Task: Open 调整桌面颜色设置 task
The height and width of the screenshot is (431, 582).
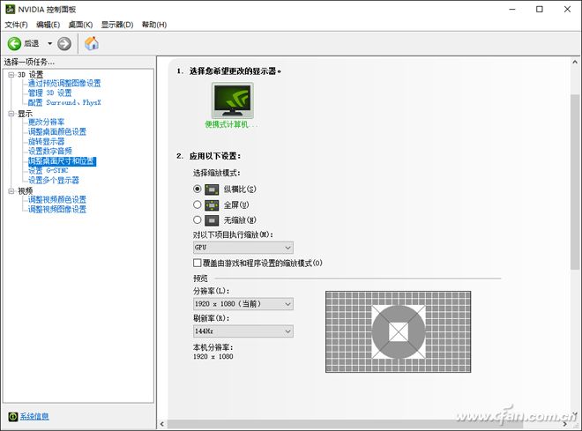Action: 57,131
